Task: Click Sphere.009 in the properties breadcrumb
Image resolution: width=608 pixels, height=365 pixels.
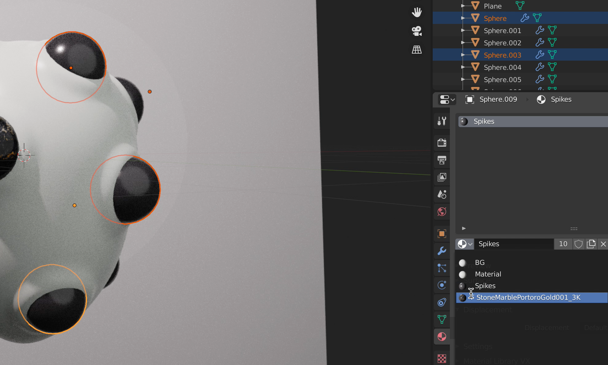Action: tap(498, 100)
